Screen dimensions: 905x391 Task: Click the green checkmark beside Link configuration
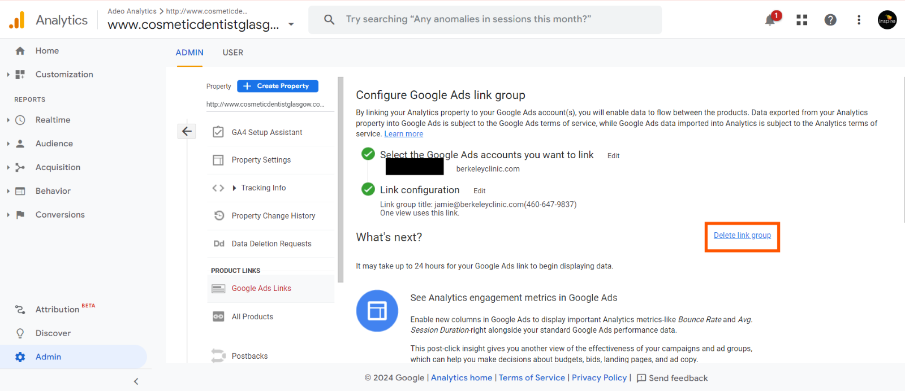[x=368, y=189]
